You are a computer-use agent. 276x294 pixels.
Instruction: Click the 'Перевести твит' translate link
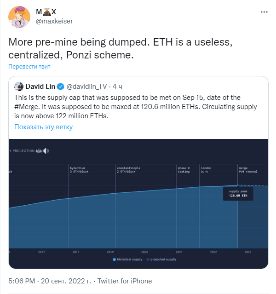(x=29, y=67)
